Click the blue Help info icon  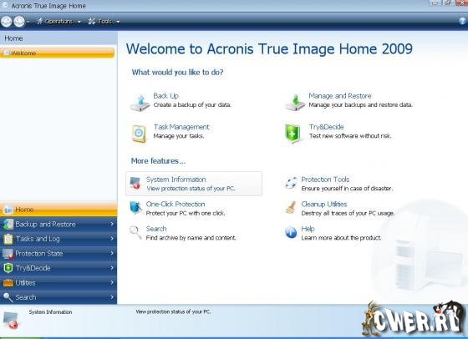[291, 232]
